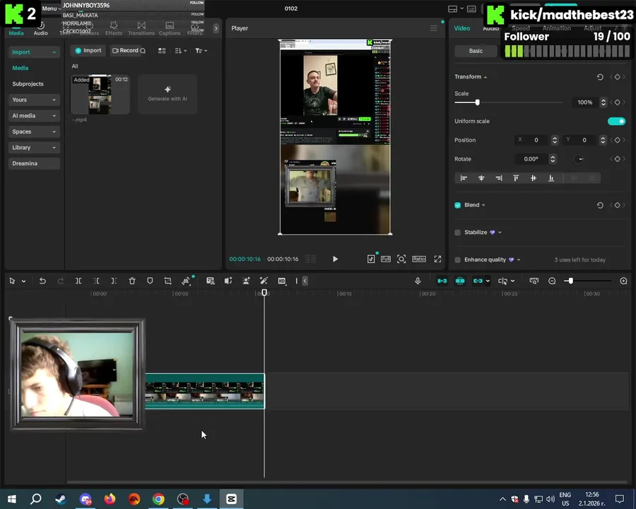Toggle grid view in media panel
The image size is (636, 509).
click(162, 51)
